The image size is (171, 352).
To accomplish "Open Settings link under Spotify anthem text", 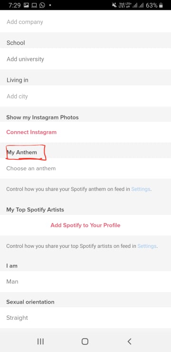I will pyautogui.click(x=141, y=189).
